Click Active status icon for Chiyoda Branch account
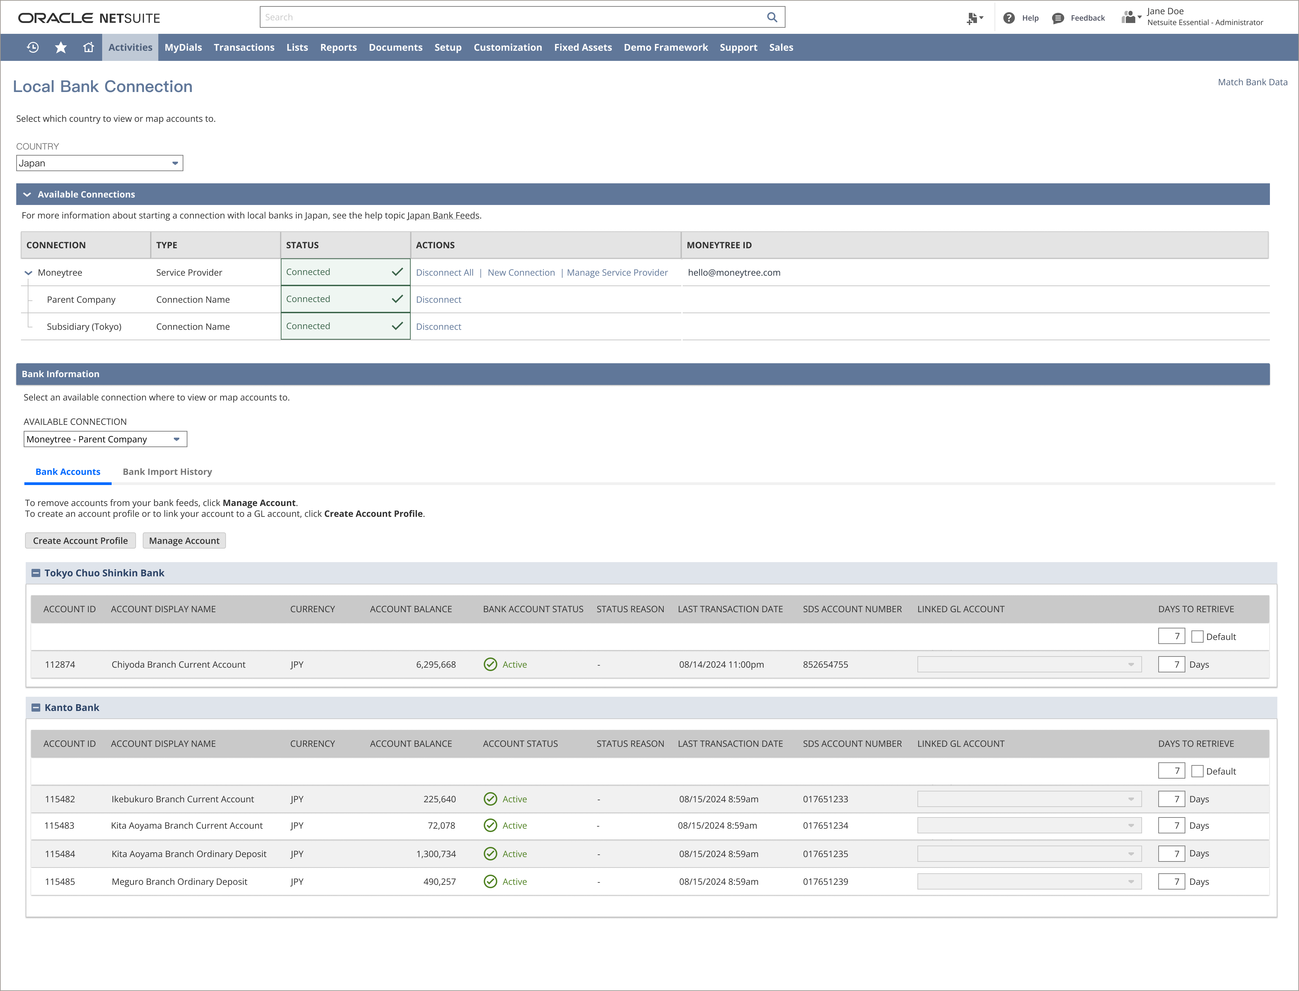This screenshot has width=1299, height=991. click(490, 664)
